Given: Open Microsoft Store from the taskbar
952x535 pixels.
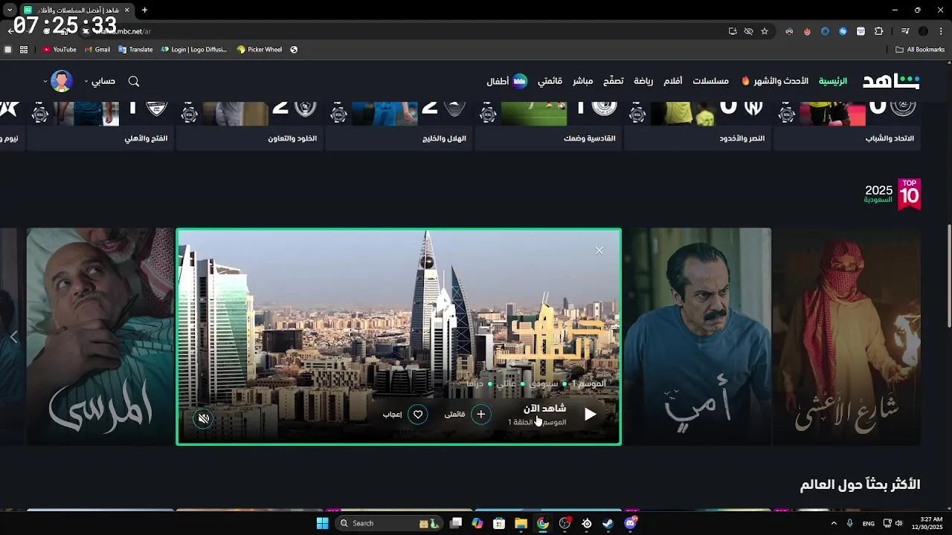Looking at the screenshot, I should pos(499,523).
